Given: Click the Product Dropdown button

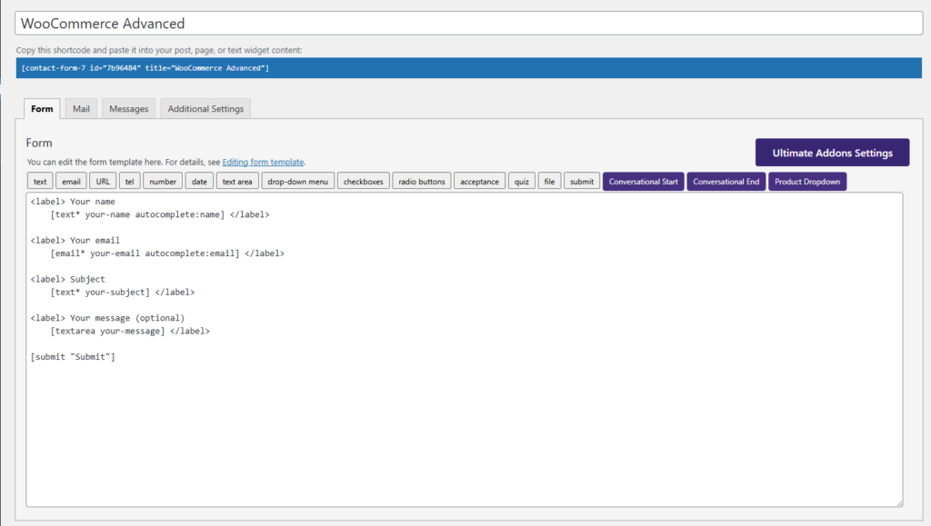Looking at the screenshot, I should [x=807, y=182].
